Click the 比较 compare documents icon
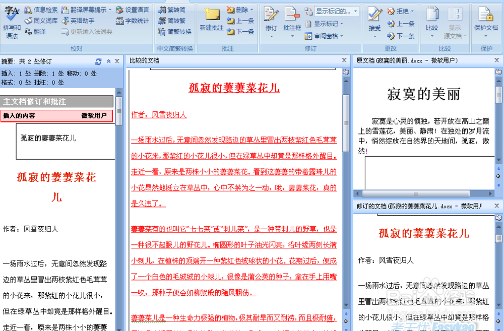 coord(432,14)
